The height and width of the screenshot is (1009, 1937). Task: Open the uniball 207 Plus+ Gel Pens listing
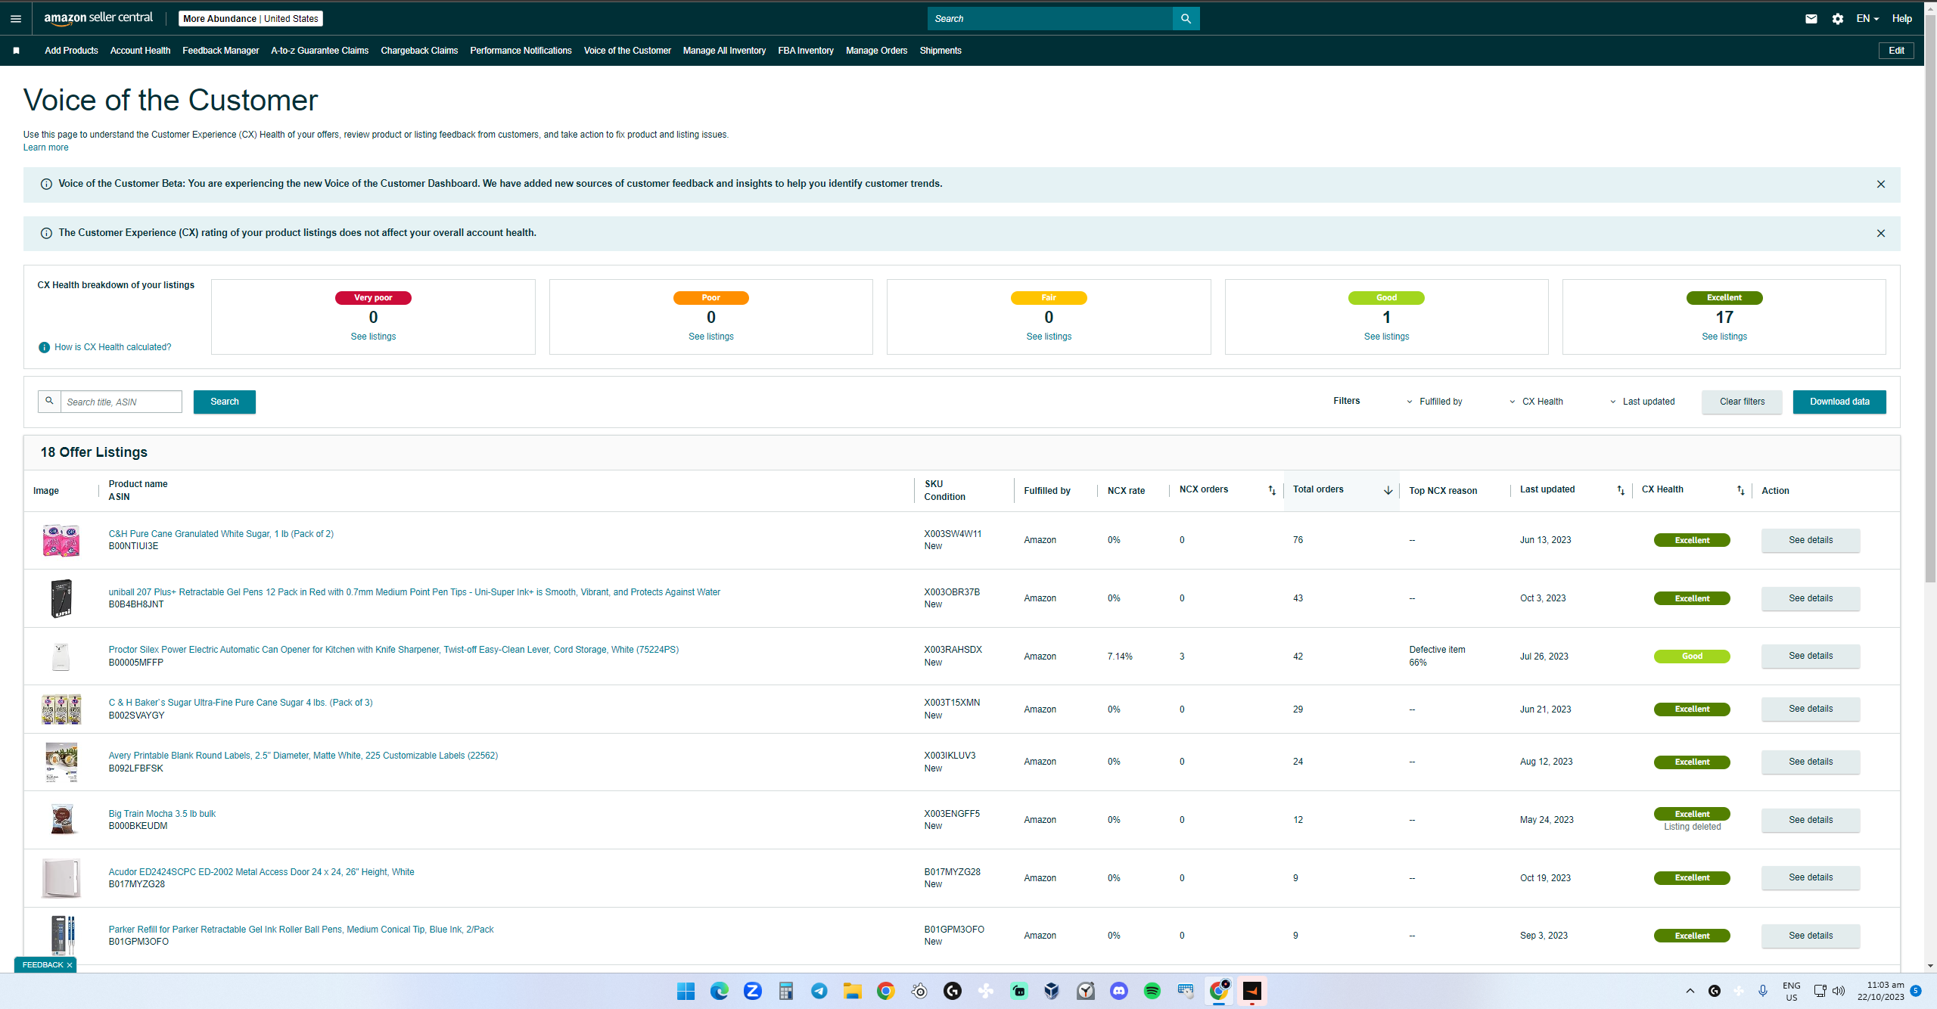coord(414,592)
